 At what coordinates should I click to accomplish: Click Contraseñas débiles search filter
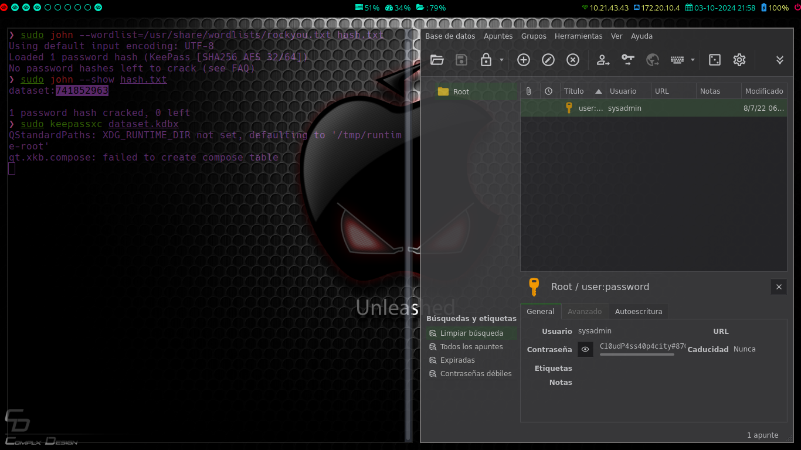coord(476,374)
